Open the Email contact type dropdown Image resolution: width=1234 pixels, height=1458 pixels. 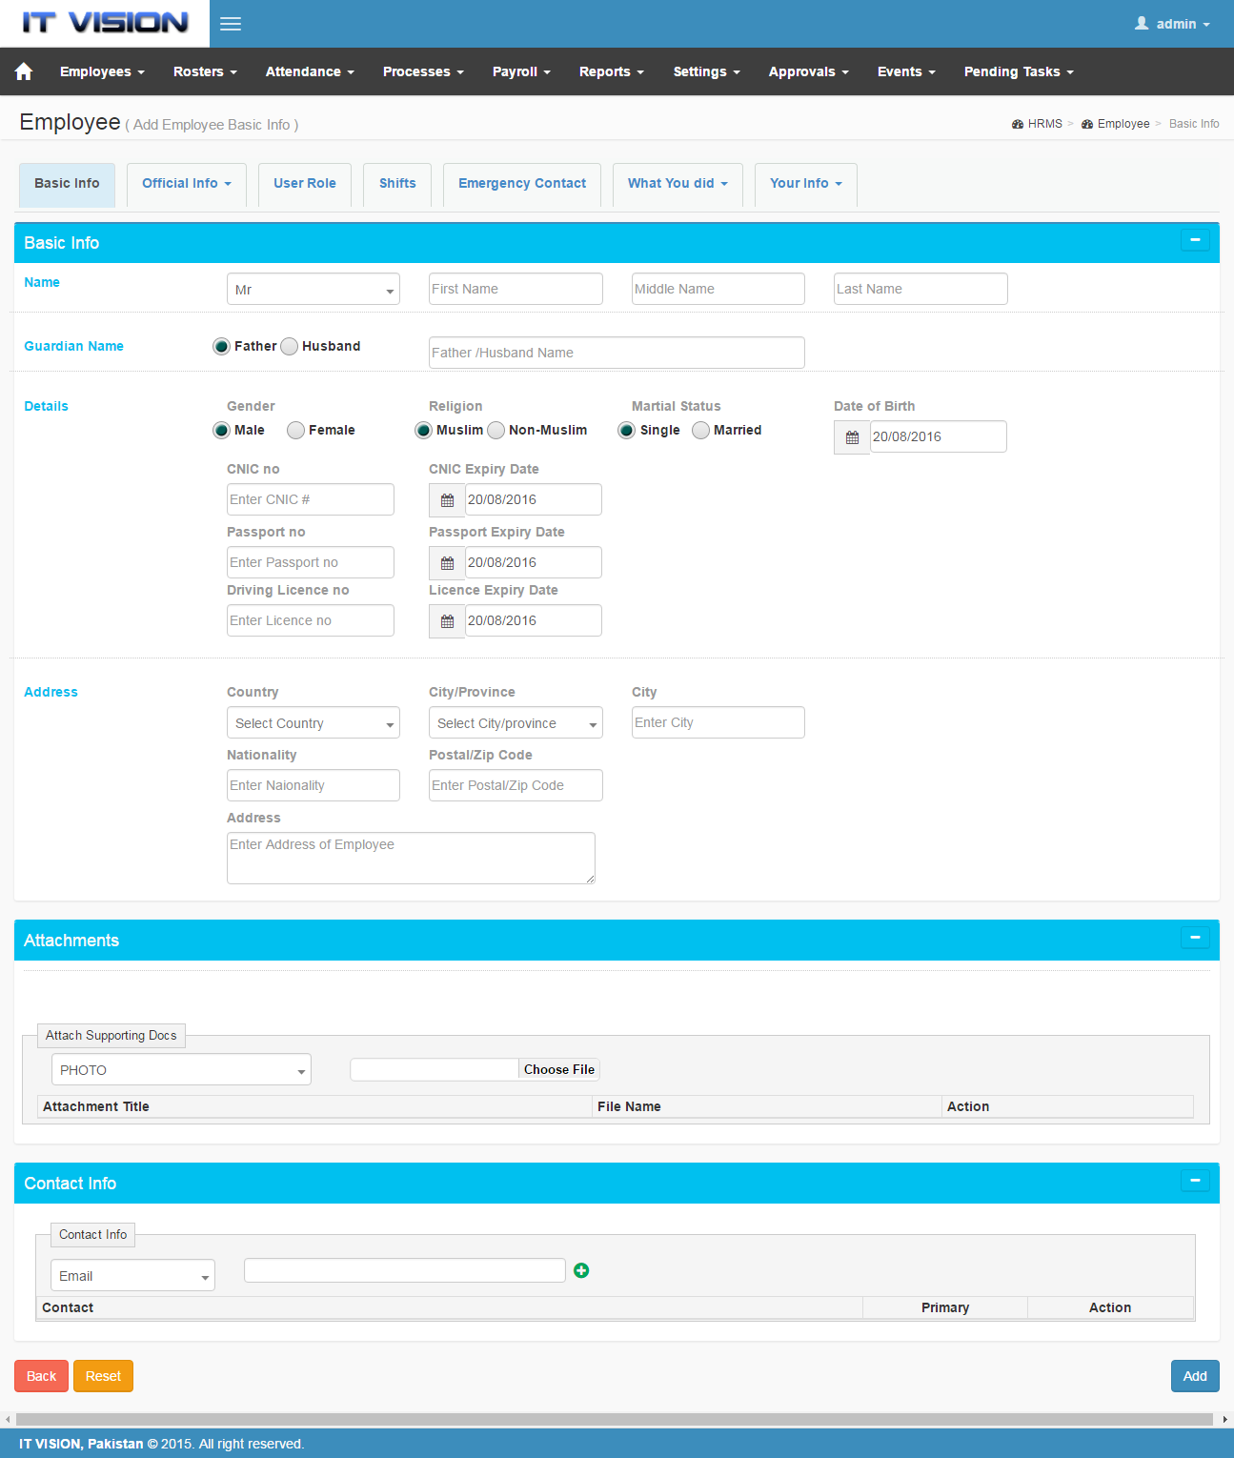click(132, 1275)
